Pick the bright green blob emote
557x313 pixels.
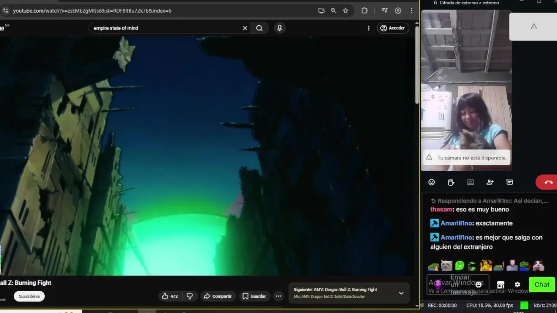pos(460,265)
